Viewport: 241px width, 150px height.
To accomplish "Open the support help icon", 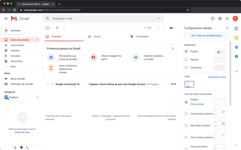I will [212, 18].
